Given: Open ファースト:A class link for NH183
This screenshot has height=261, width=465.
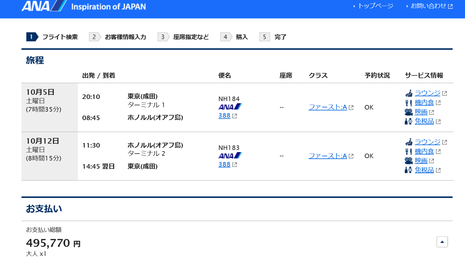Looking at the screenshot, I should coord(328,156).
